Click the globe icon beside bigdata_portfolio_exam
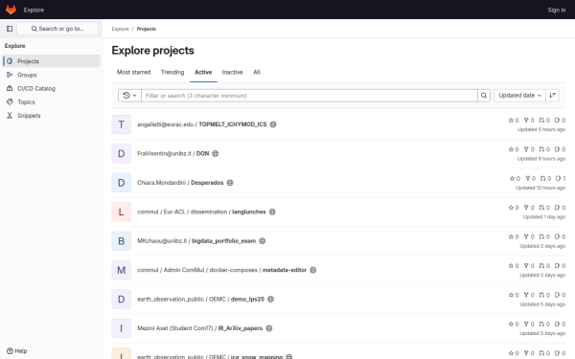Image resolution: width=575 pixels, height=359 pixels. tap(263, 240)
